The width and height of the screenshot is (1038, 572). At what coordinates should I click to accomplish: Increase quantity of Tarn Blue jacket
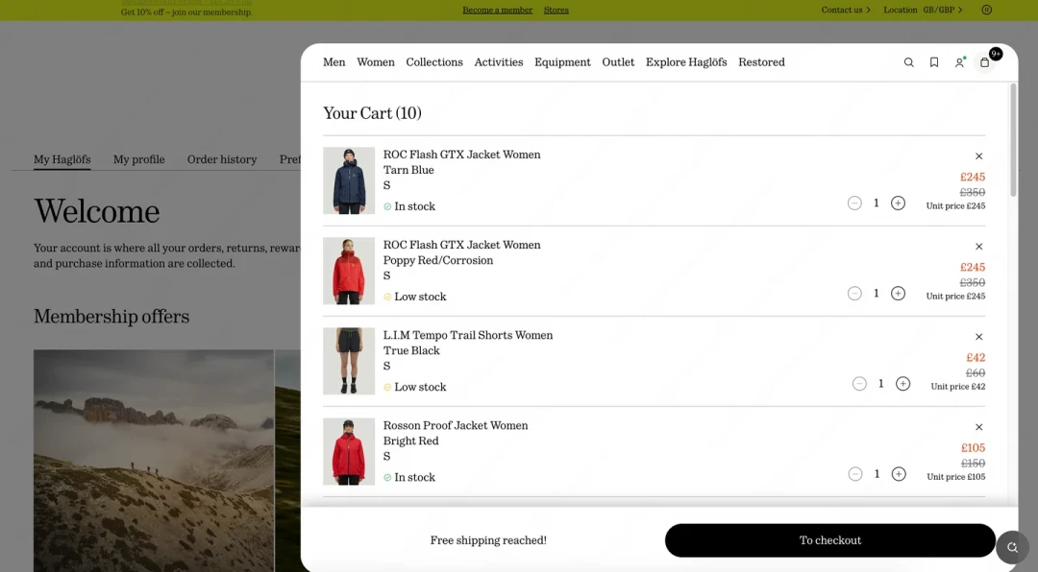[898, 203]
